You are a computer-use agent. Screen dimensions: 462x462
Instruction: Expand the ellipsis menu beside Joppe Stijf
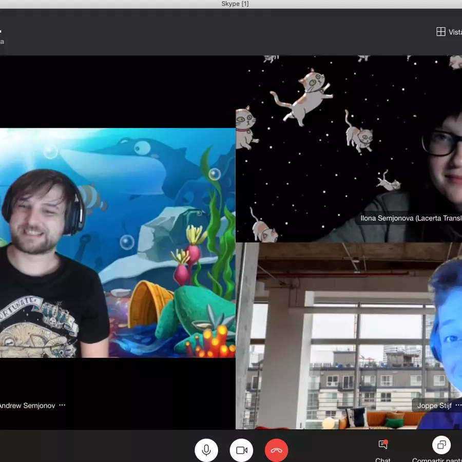pos(458,406)
